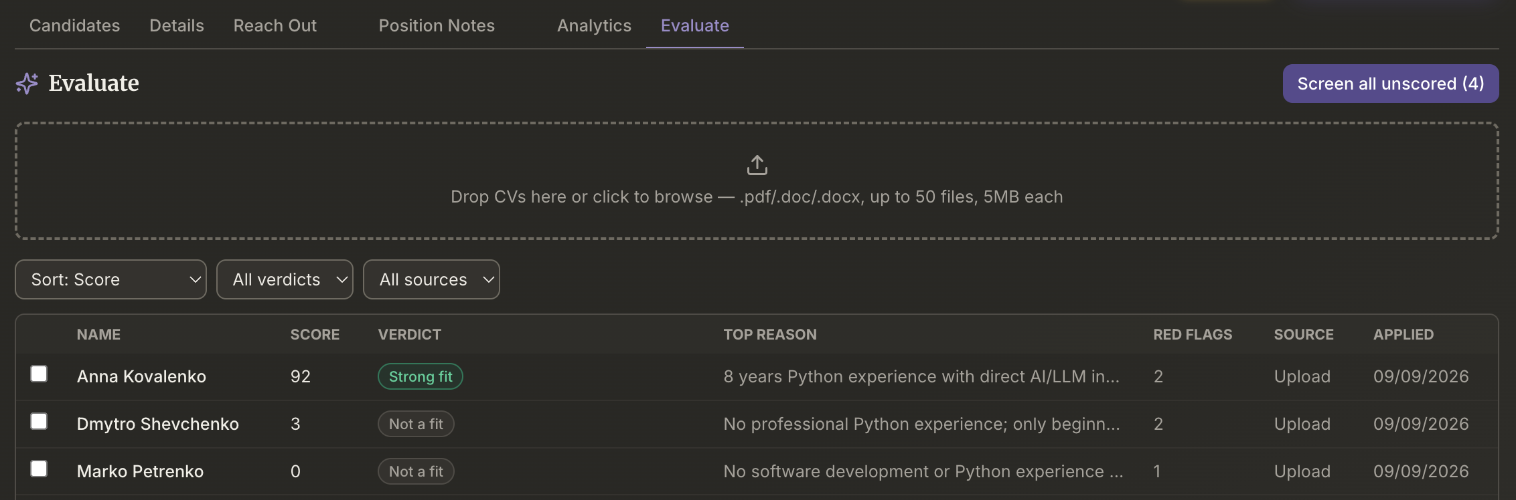The width and height of the screenshot is (1516, 500).
Task: Click Marko Petrenko's red flags count 1
Action: [1157, 471]
